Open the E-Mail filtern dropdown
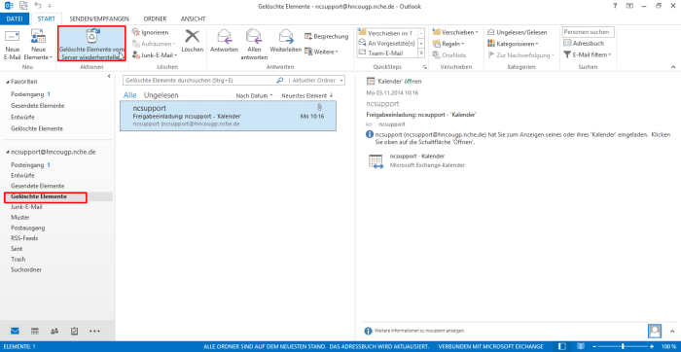The height and width of the screenshot is (352, 681). pos(588,54)
